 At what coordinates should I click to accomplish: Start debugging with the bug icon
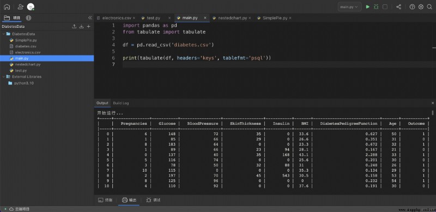376,7
